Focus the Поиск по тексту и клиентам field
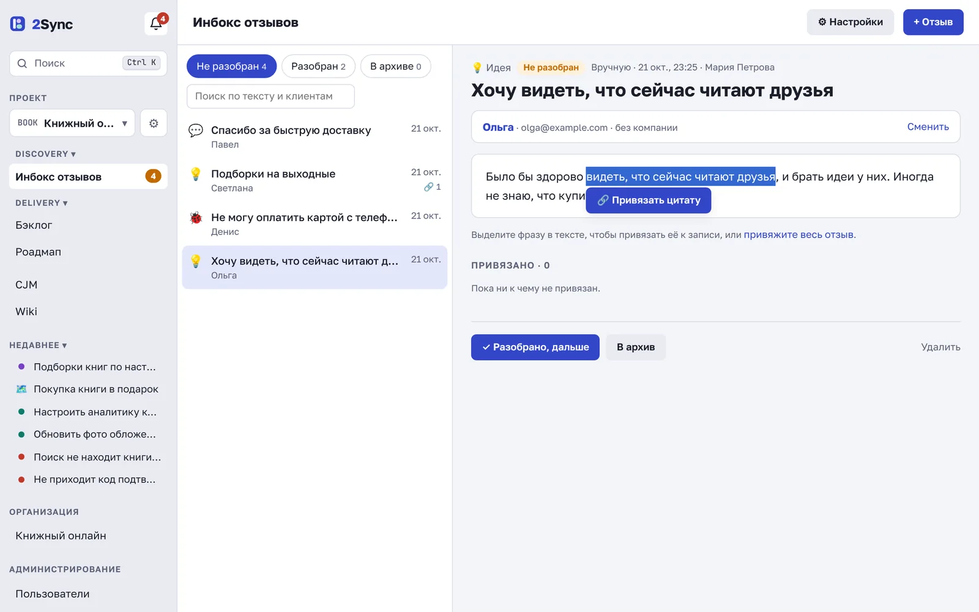 [270, 96]
